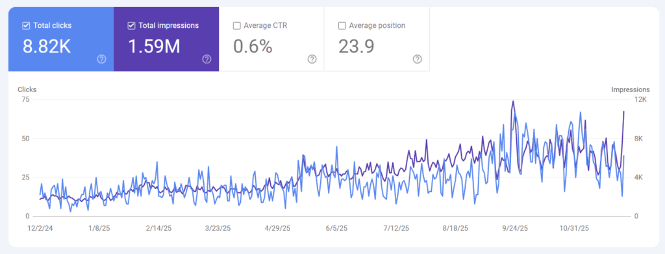This screenshot has height=254, width=665.
Task: Click the 8/18/25 date label
Action: point(455,228)
